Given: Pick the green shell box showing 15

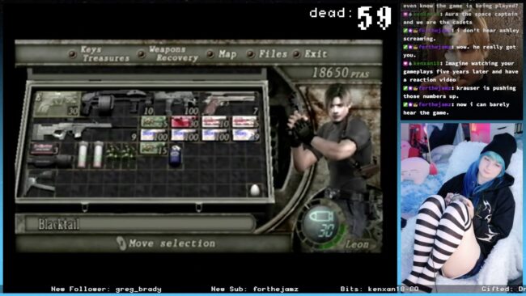Looking at the screenshot, I should (154, 148).
